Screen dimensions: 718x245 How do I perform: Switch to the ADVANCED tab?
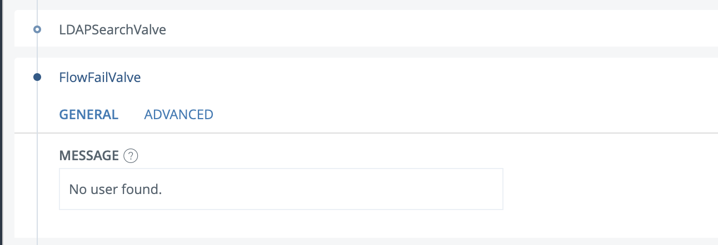[x=178, y=114]
